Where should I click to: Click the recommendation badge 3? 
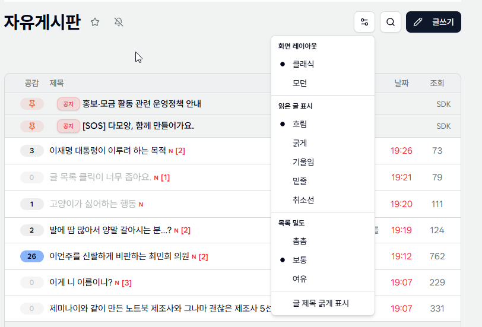[x=32, y=151]
